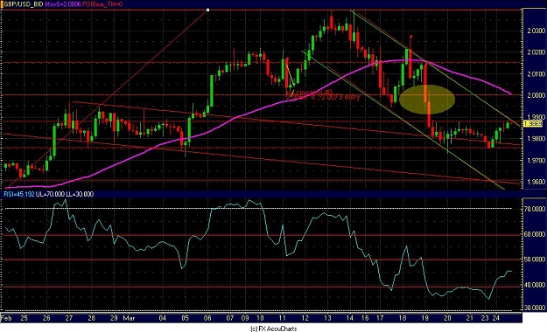Image resolution: width=547 pixels, height=332 pixels.
Task: Select the RSI=45.192 readout
Action: point(19,194)
